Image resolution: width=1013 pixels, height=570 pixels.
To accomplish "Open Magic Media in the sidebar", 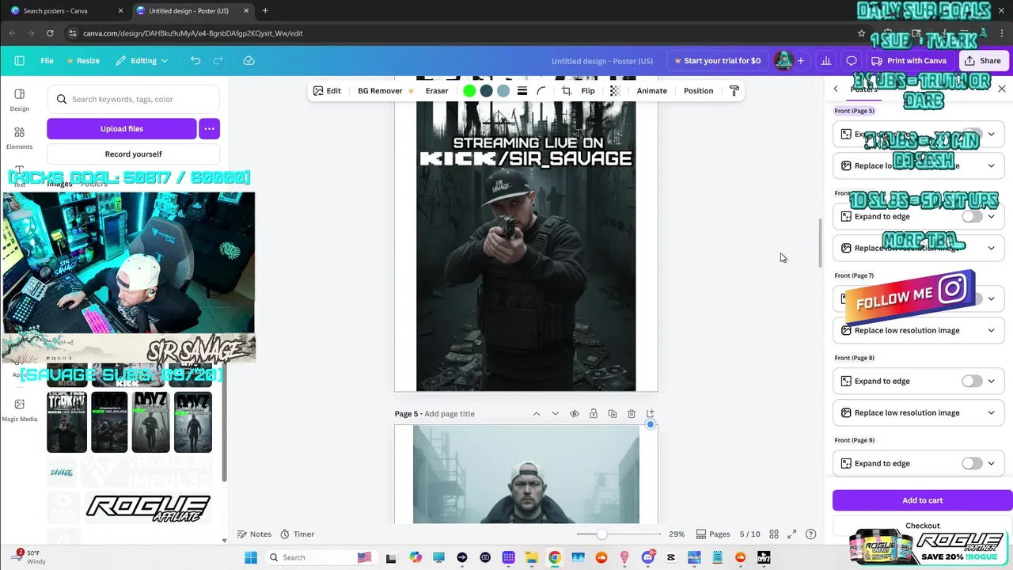I will [x=20, y=410].
